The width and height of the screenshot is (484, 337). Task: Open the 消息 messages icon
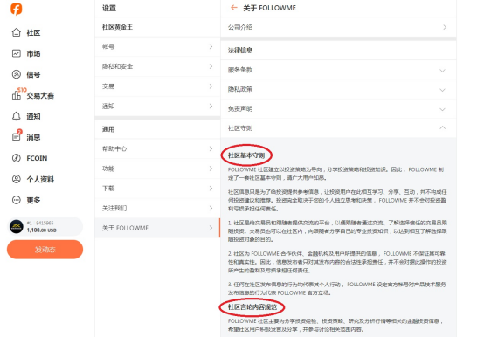pos(17,137)
